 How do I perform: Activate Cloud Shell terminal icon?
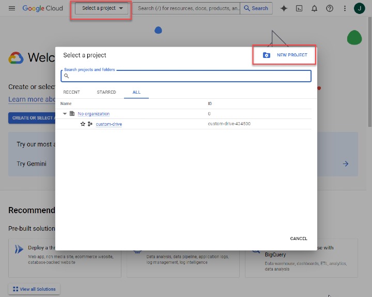[299, 8]
